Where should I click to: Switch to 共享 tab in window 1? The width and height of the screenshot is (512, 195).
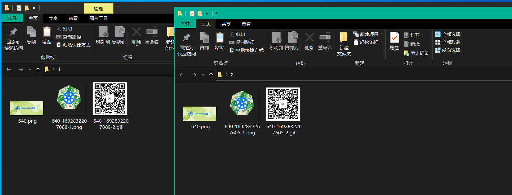[53, 18]
